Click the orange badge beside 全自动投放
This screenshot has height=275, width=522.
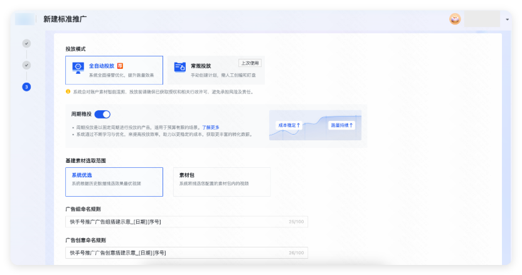[120, 66]
